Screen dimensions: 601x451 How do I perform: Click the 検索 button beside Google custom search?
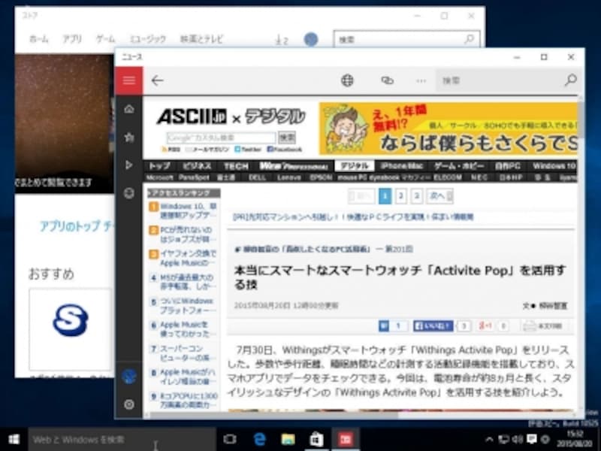tap(287, 138)
